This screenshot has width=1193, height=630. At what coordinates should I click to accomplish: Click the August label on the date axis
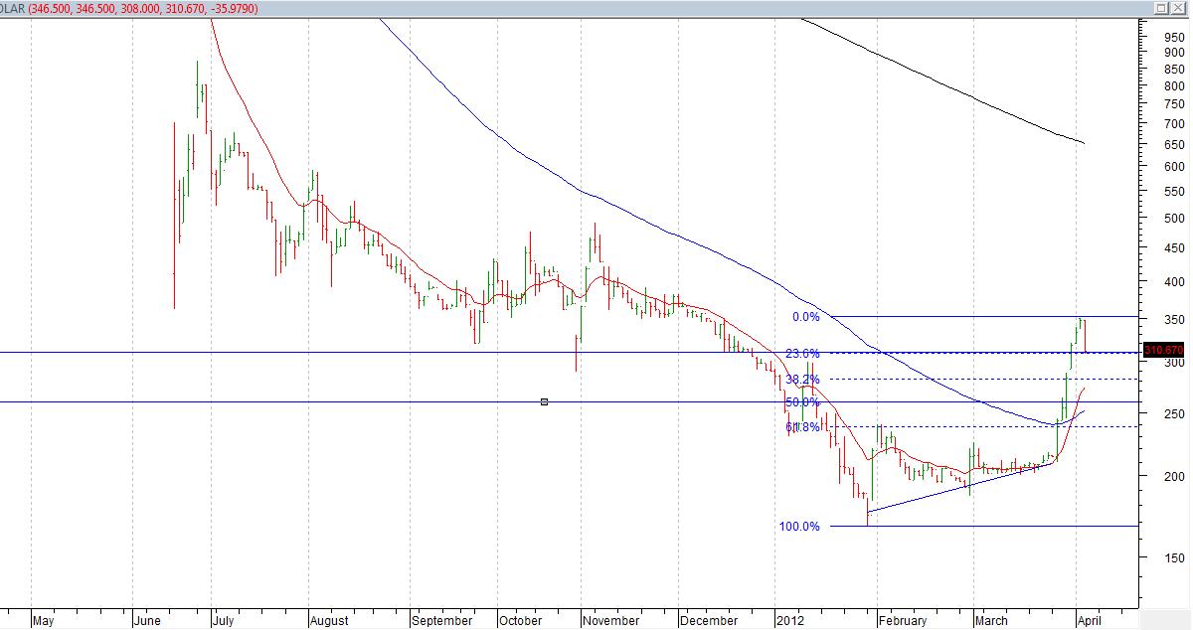pos(330,621)
